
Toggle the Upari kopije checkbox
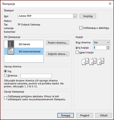[x=77, y=52]
